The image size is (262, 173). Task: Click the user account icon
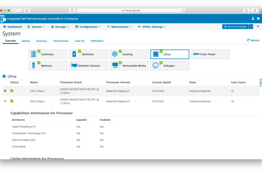tap(253, 18)
